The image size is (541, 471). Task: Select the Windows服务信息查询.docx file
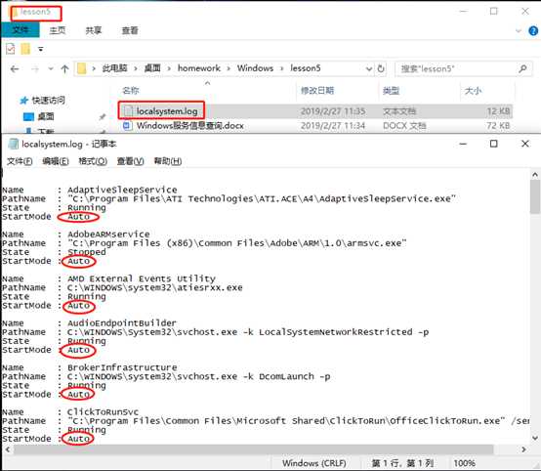pyautogui.click(x=190, y=125)
